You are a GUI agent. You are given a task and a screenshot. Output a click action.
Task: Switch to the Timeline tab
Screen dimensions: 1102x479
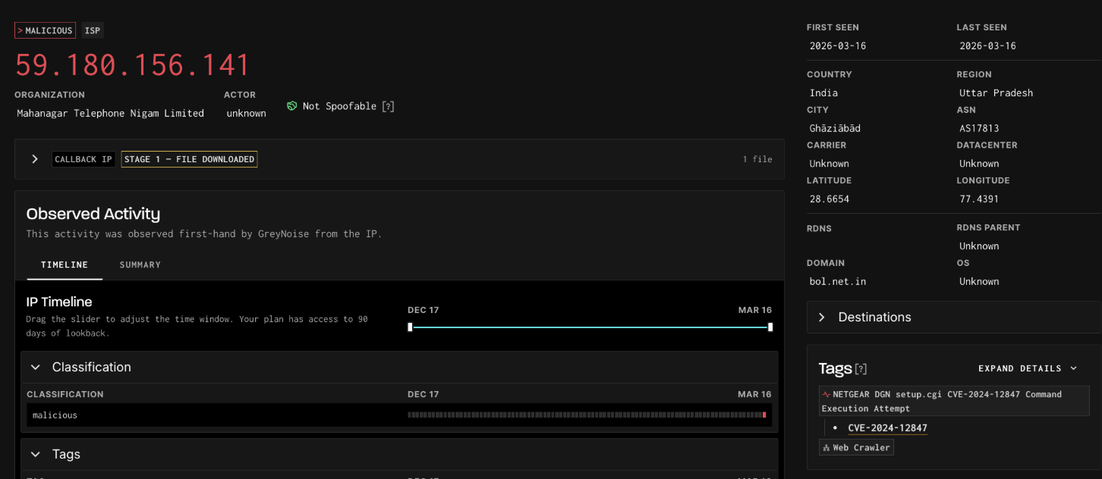(x=65, y=265)
